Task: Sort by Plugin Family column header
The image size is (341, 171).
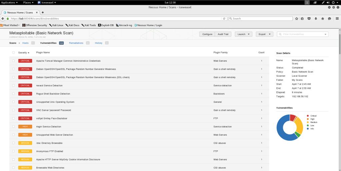Action: coord(221,52)
